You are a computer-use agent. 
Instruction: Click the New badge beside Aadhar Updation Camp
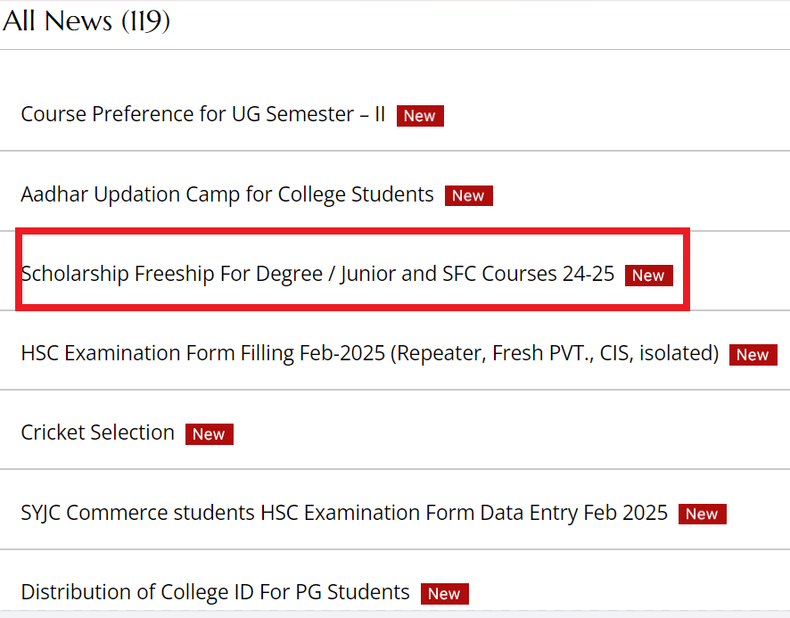pos(468,195)
